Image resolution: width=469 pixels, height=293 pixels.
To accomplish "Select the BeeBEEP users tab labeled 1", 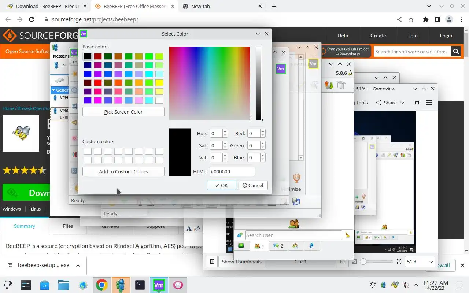I will pos(259,246).
